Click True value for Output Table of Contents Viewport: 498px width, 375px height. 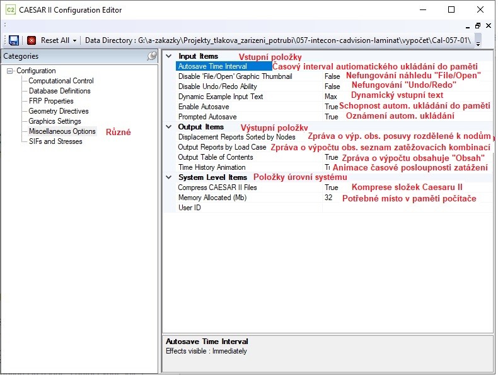(x=331, y=157)
